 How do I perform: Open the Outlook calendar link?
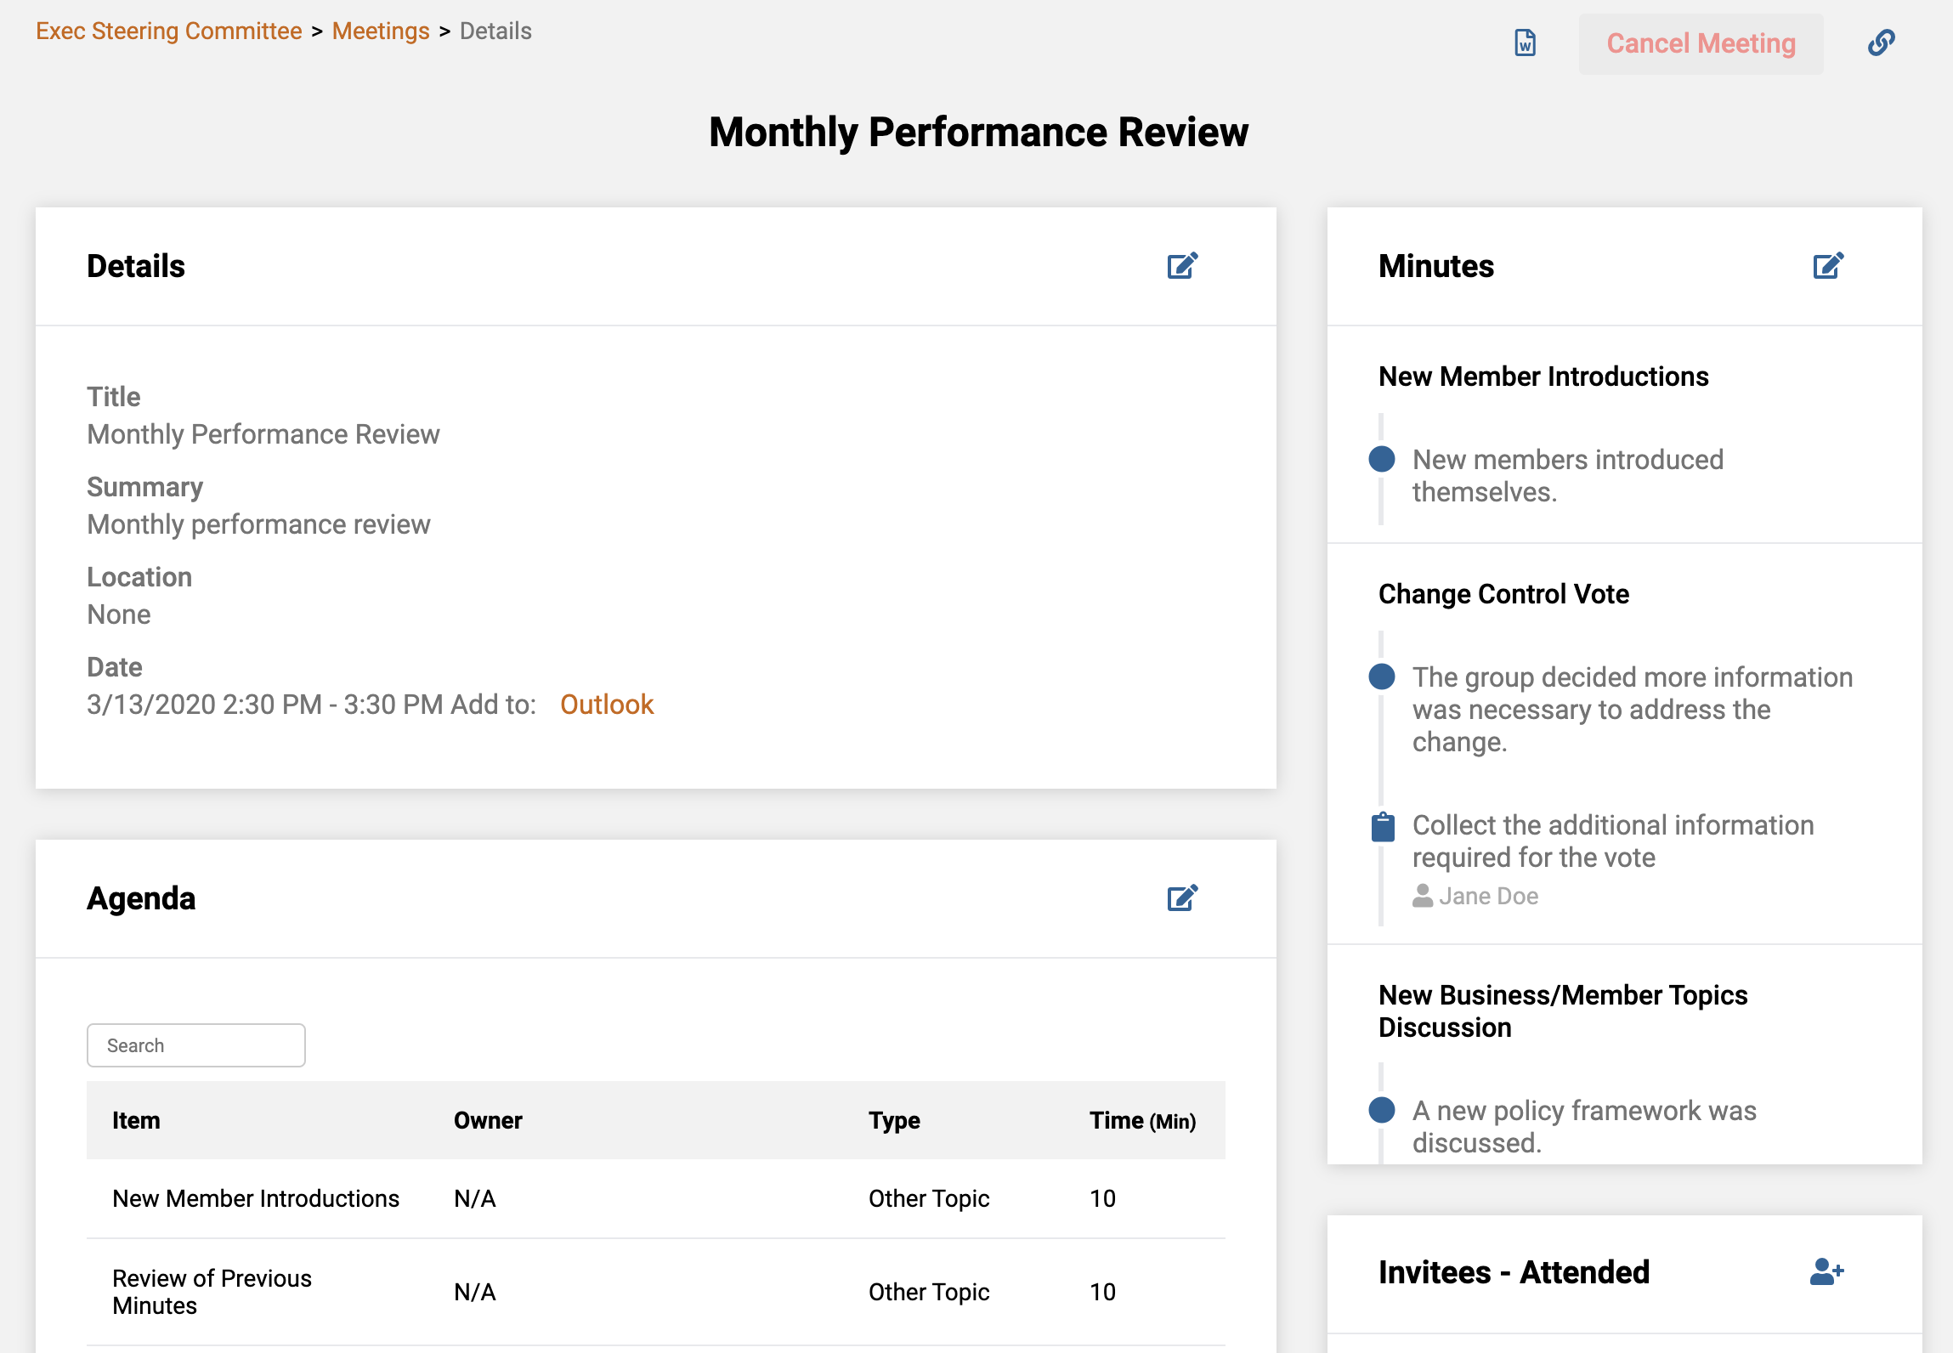(x=606, y=705)
